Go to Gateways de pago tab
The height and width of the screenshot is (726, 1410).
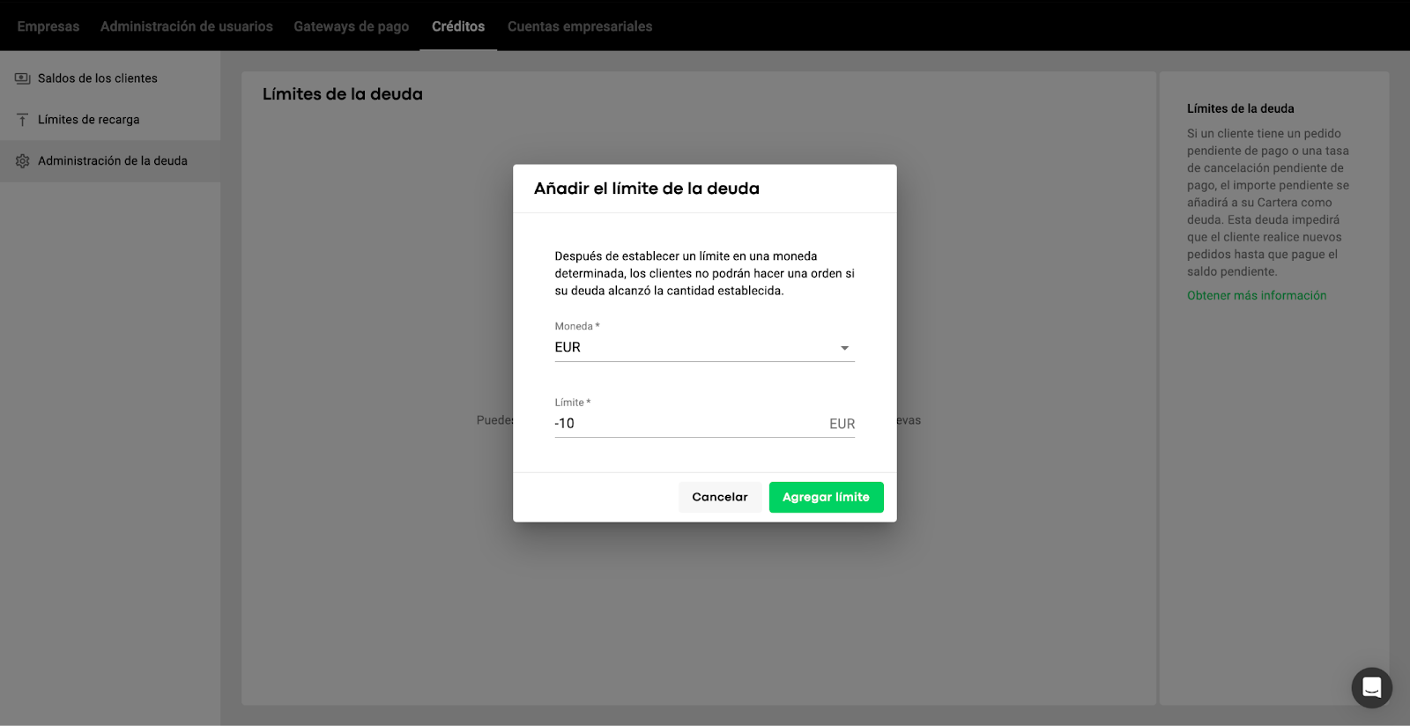point(352,26)
